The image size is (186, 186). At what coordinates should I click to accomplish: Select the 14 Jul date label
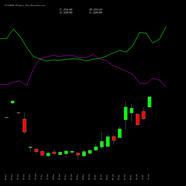click(x=148, y=177)
